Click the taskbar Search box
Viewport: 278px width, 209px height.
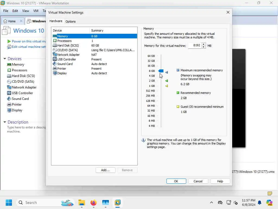(x=45, y=202)
